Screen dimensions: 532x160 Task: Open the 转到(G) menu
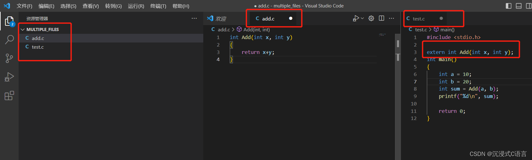pyautogui.click(x=113, y=6)
